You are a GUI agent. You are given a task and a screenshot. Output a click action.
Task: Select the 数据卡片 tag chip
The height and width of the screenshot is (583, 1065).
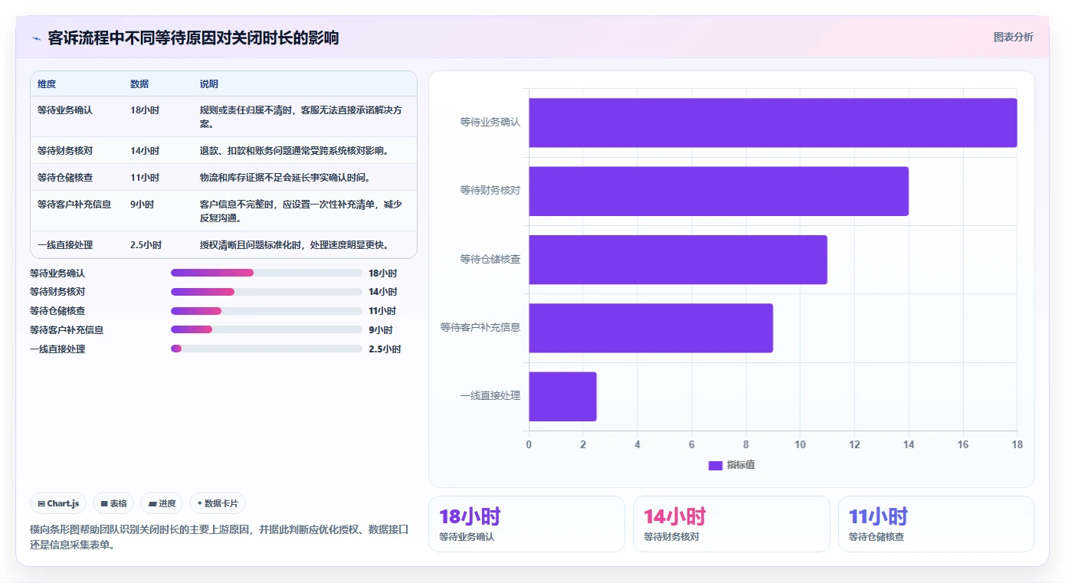point(218,503)
